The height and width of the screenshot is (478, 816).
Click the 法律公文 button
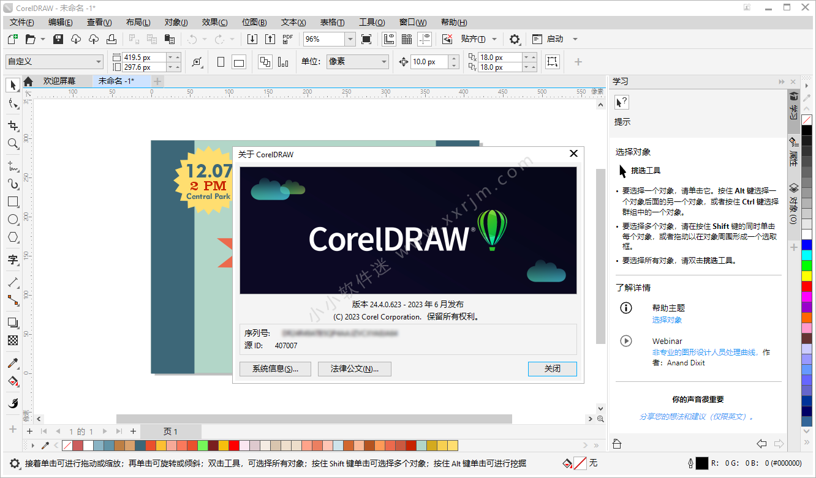click(x=354, y=368)
